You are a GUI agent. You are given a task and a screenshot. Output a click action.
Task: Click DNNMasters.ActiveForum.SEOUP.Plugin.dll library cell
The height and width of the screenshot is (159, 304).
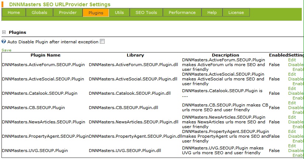pyautogui.click(x=133, y=65)
